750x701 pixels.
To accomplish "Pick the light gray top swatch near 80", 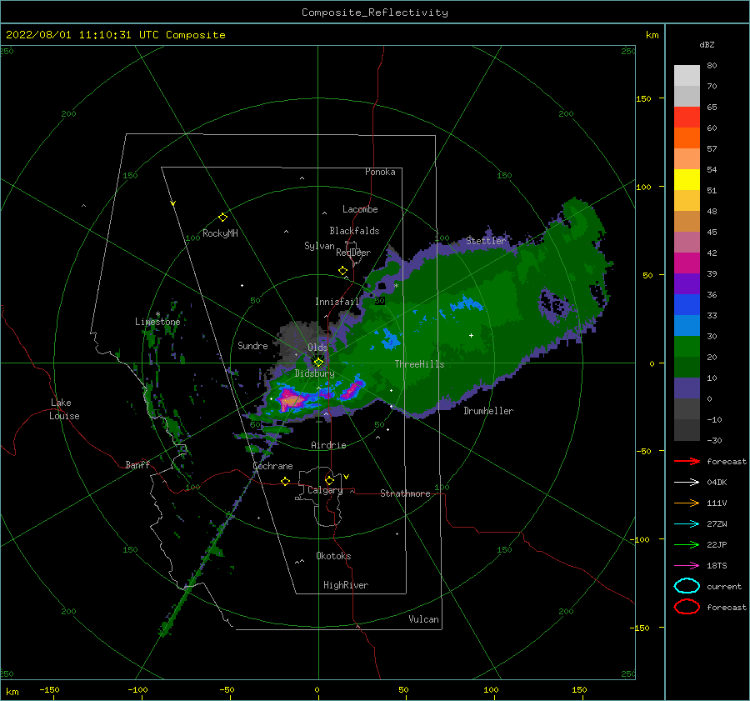I will coord(687,76).
